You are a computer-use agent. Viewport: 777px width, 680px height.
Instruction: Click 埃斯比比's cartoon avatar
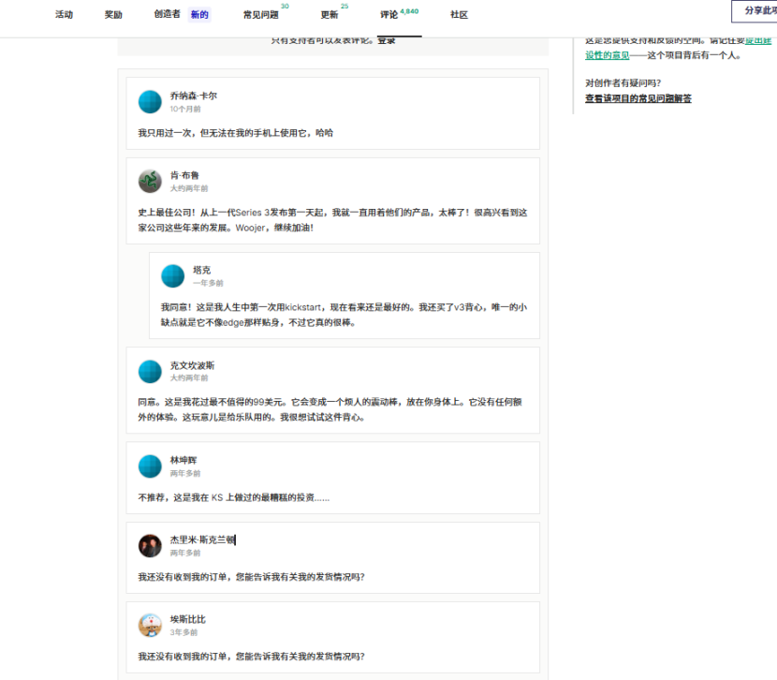[150, 626]
